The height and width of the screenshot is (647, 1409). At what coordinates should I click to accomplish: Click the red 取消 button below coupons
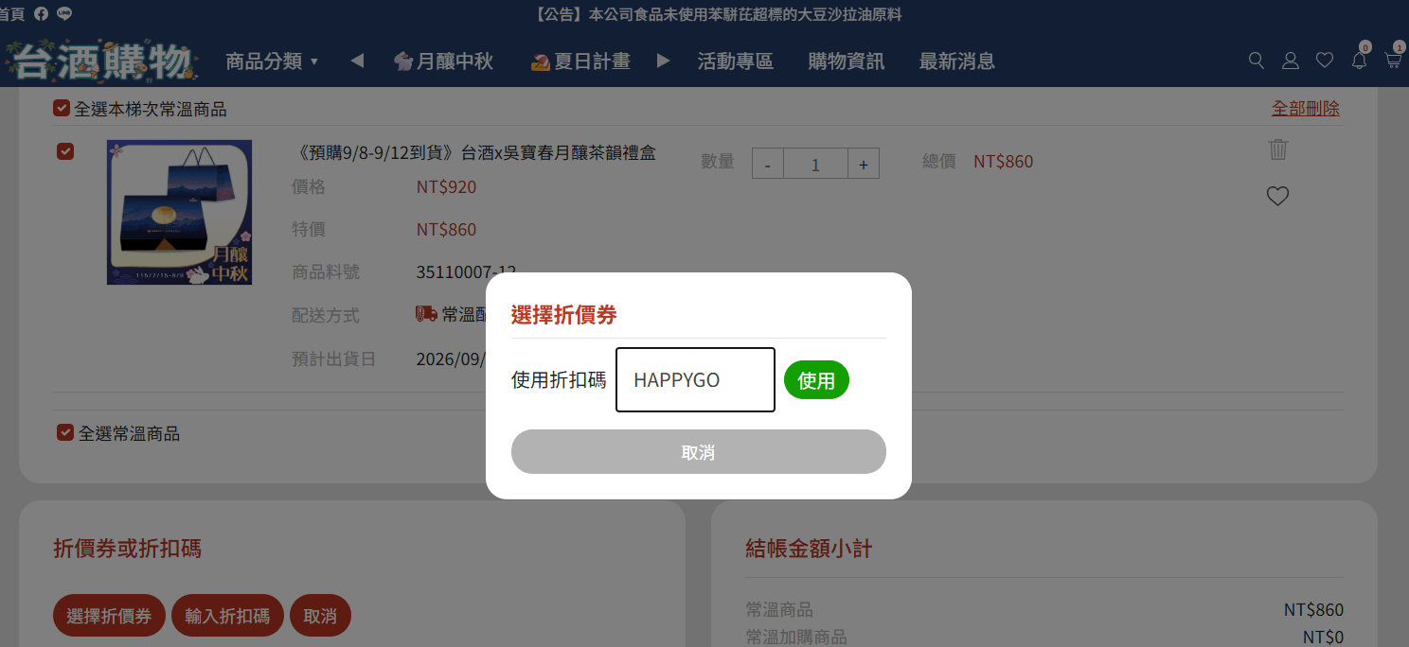(x=320, y=616)
